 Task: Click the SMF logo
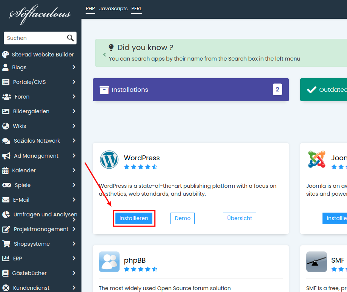pyautogui.click(x=316, y=262)
